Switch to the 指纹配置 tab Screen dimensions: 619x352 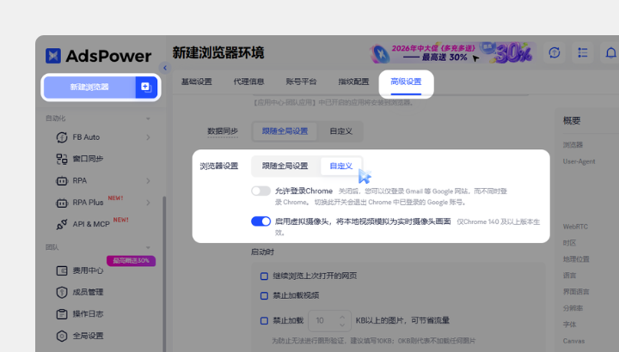click(353, 82)
